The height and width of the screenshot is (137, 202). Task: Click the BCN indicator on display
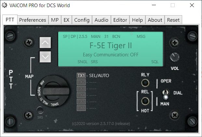point(116,37)
